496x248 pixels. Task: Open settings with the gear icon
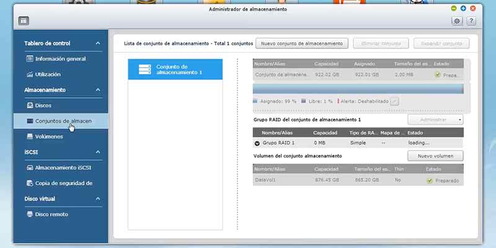click(x=457, y=21)
